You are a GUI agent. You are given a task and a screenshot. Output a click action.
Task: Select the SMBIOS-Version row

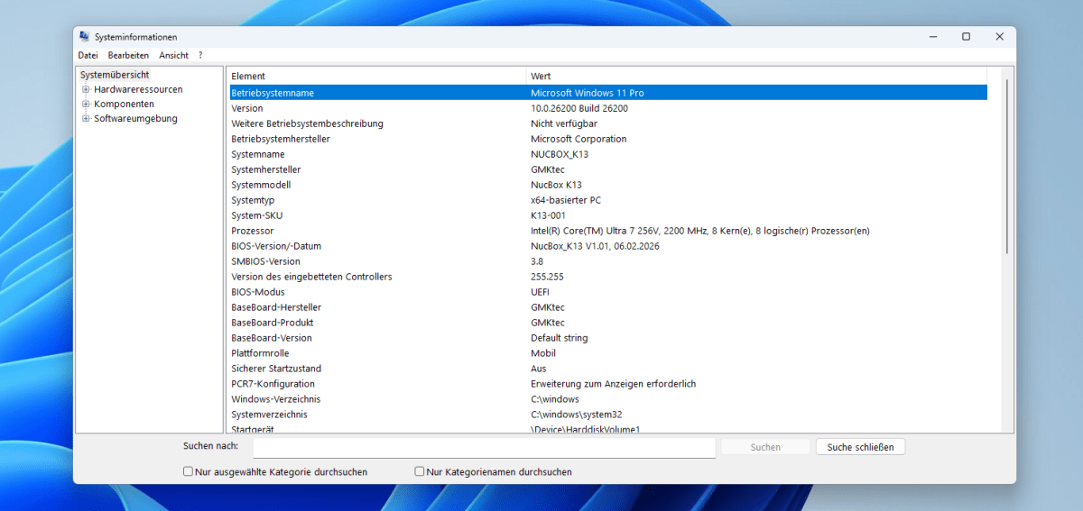pyautogui.click(x=606, y=261)
